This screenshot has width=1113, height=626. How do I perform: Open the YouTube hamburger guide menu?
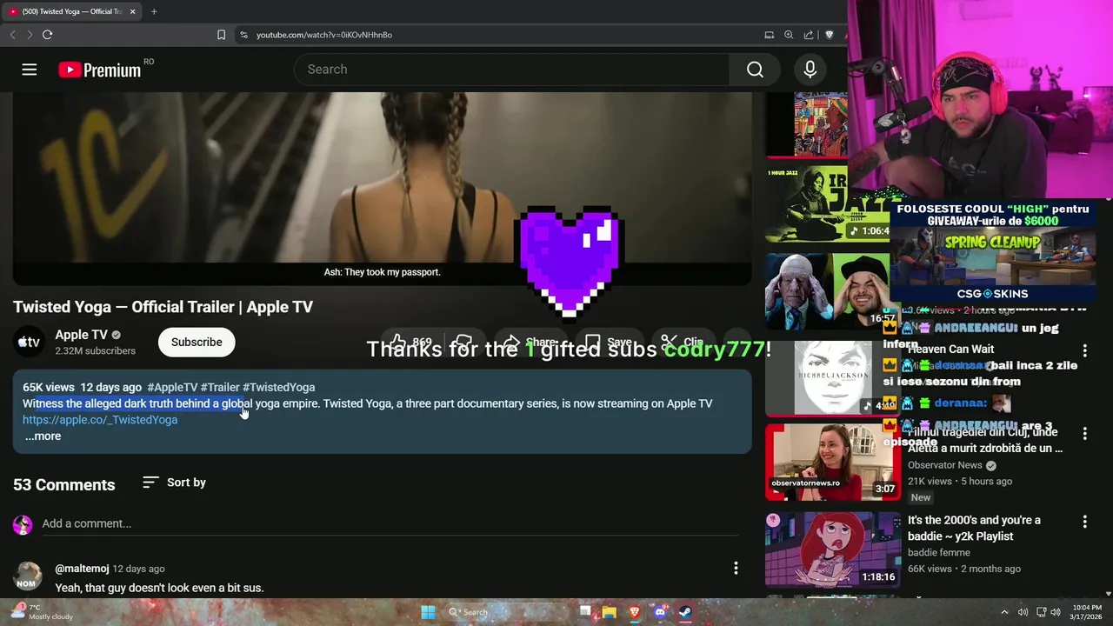tap(30, 70)
